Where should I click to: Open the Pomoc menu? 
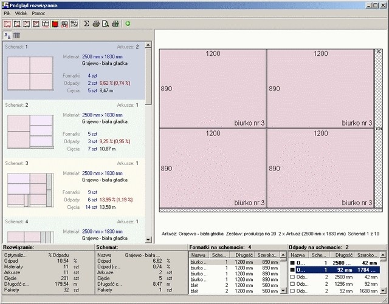(x=38, y=13)
